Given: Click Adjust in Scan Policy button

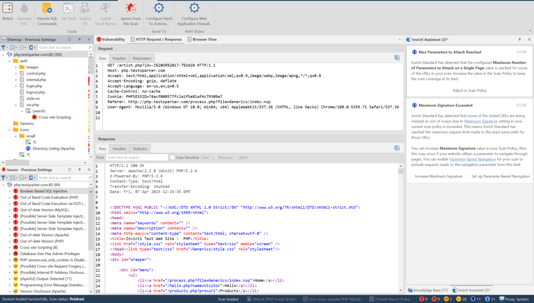Looking at the screenshot, I should click(x=469, y=90).
